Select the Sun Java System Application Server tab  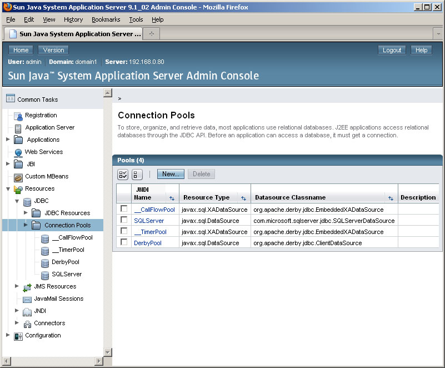click(73, 34)
